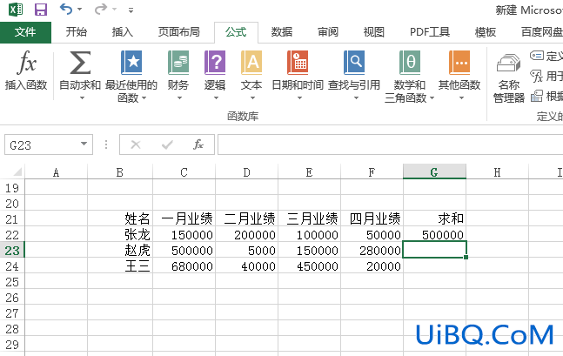This screenshot has width=563, height=356.
Task: Open the 文件 (File) menu
Action: coord(25,32)
